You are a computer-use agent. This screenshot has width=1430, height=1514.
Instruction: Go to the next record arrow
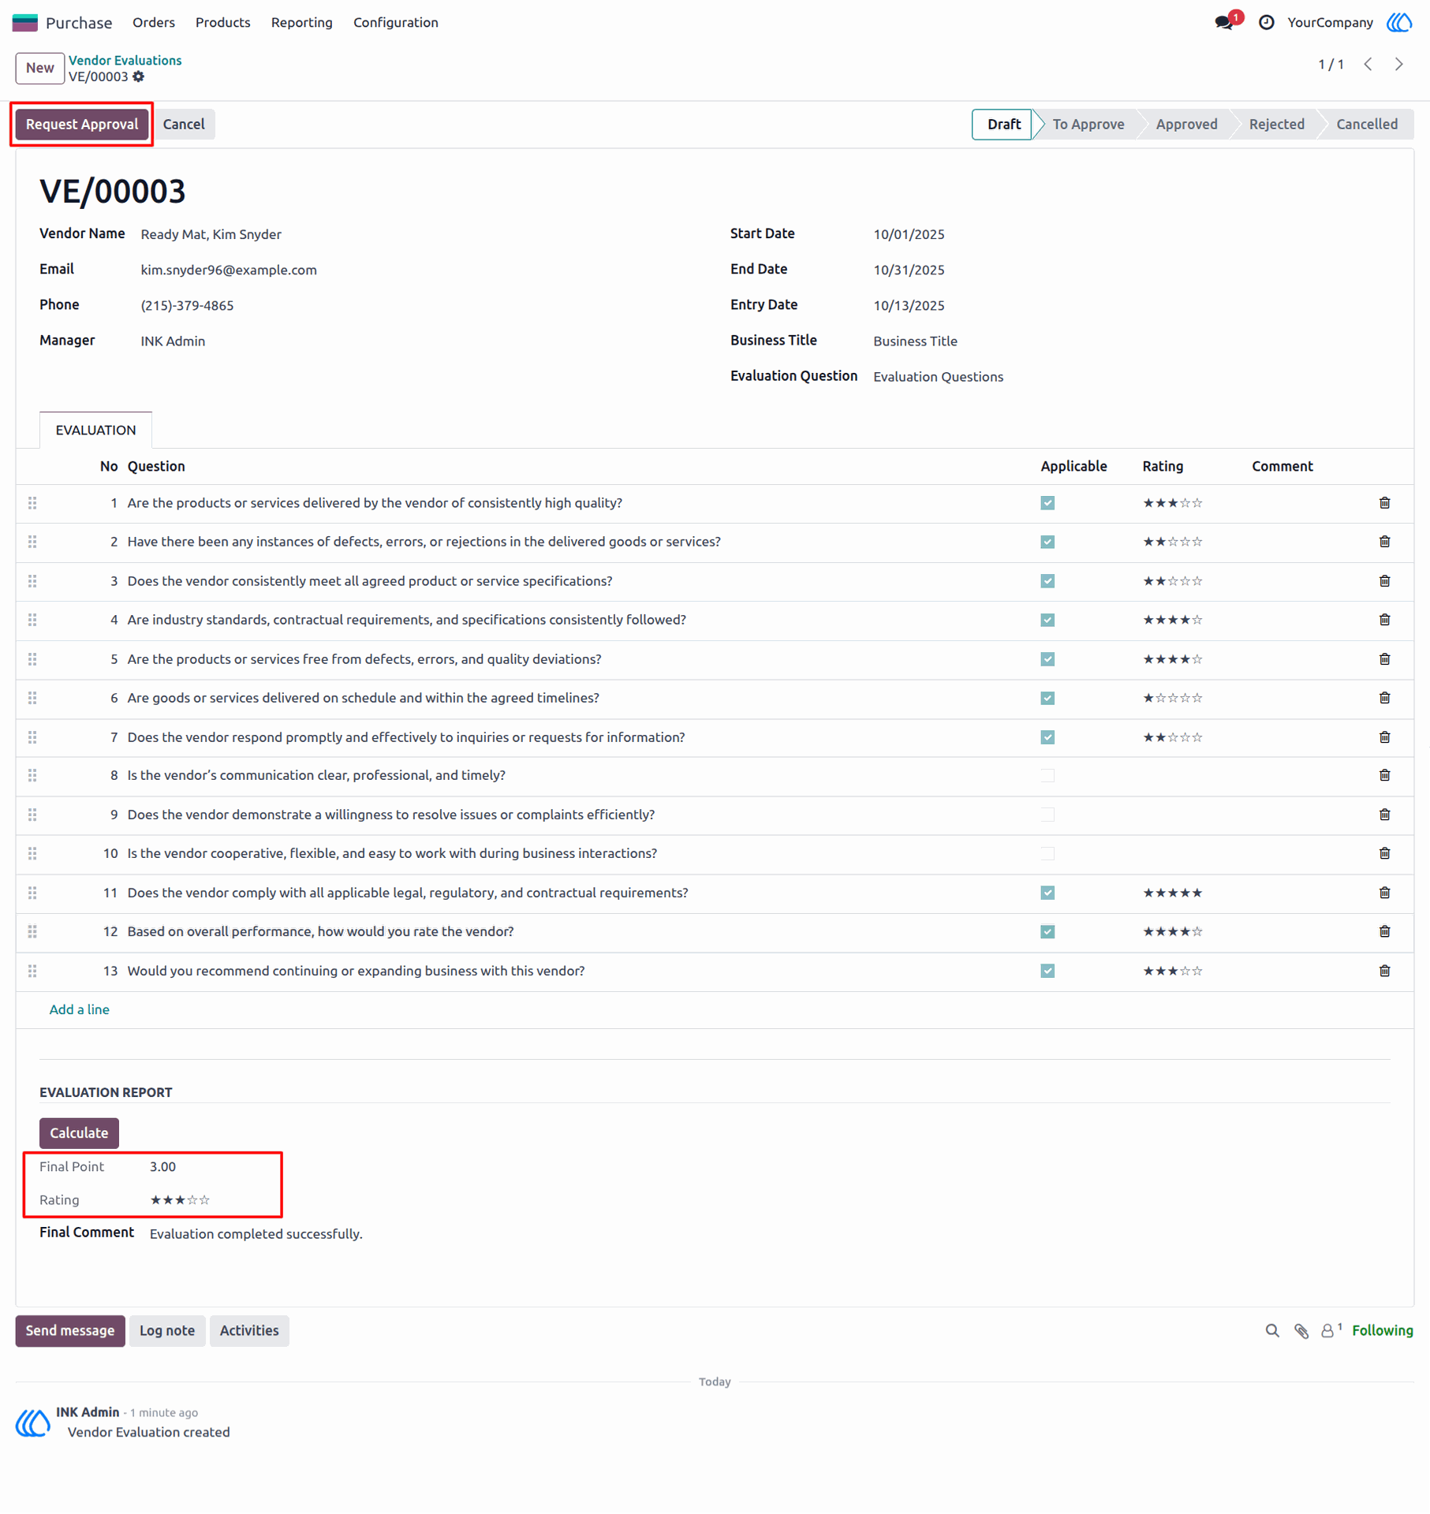pos(1399,65)
